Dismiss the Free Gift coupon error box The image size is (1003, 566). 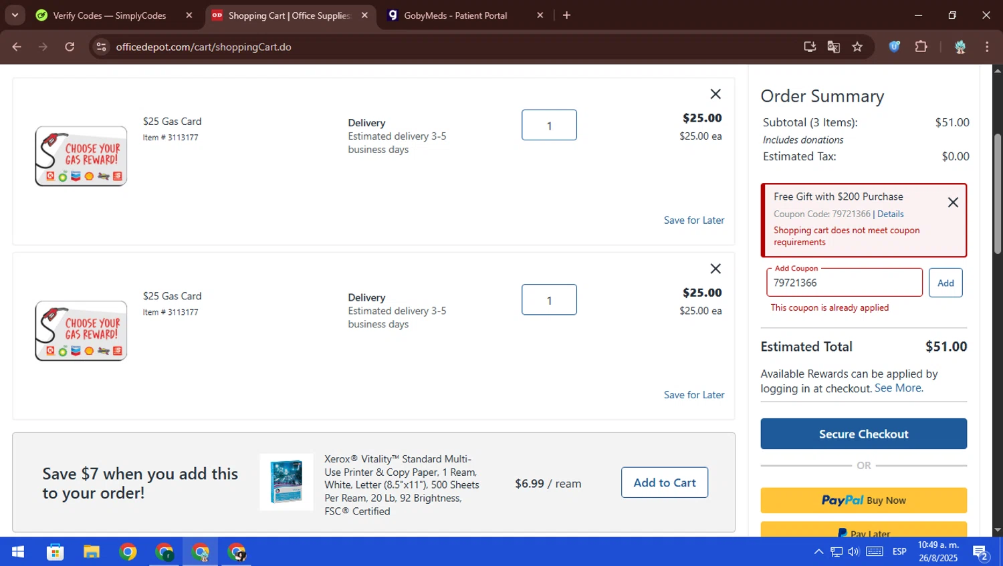[x=953, y=202]
